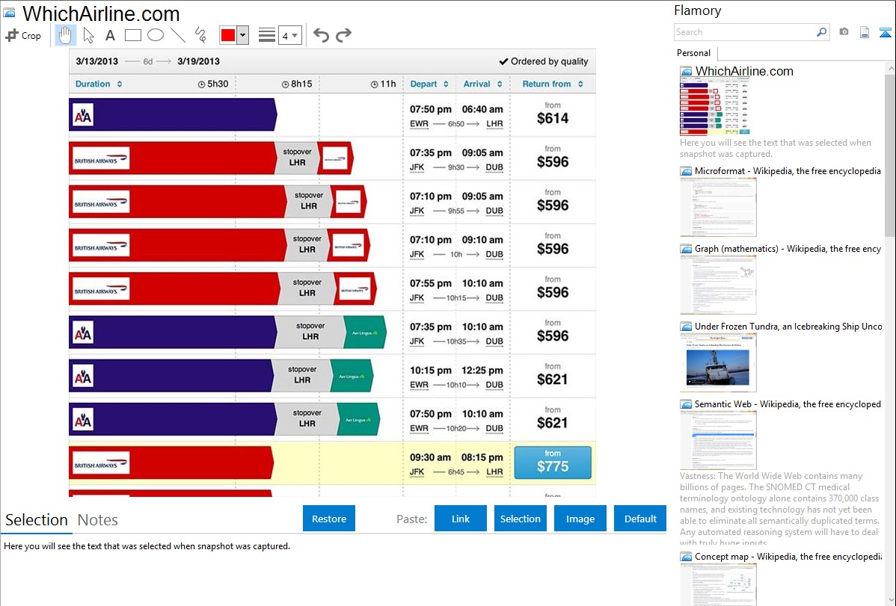Click the American Airlines logo in the $614 row
The height and width of the screenshot is (606, 896).
[83, 116]
